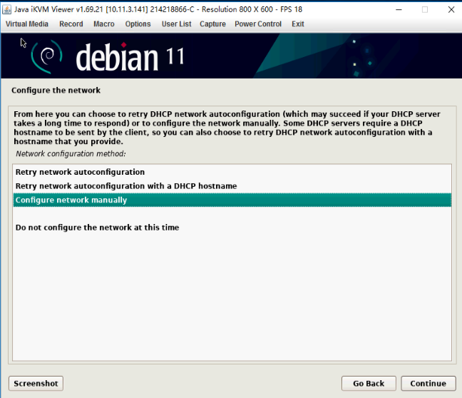Click the Continue button
The image size is (462, 398).
coord(428,383)
